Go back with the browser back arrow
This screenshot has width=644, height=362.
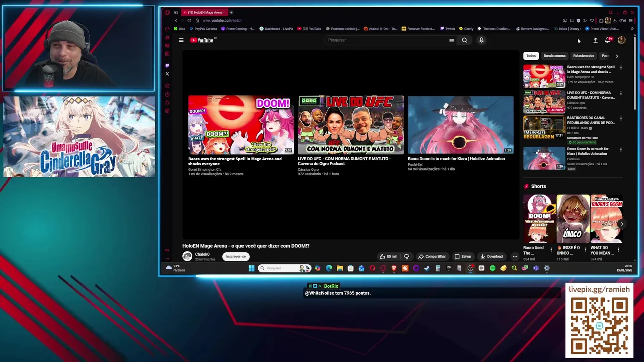176,20
